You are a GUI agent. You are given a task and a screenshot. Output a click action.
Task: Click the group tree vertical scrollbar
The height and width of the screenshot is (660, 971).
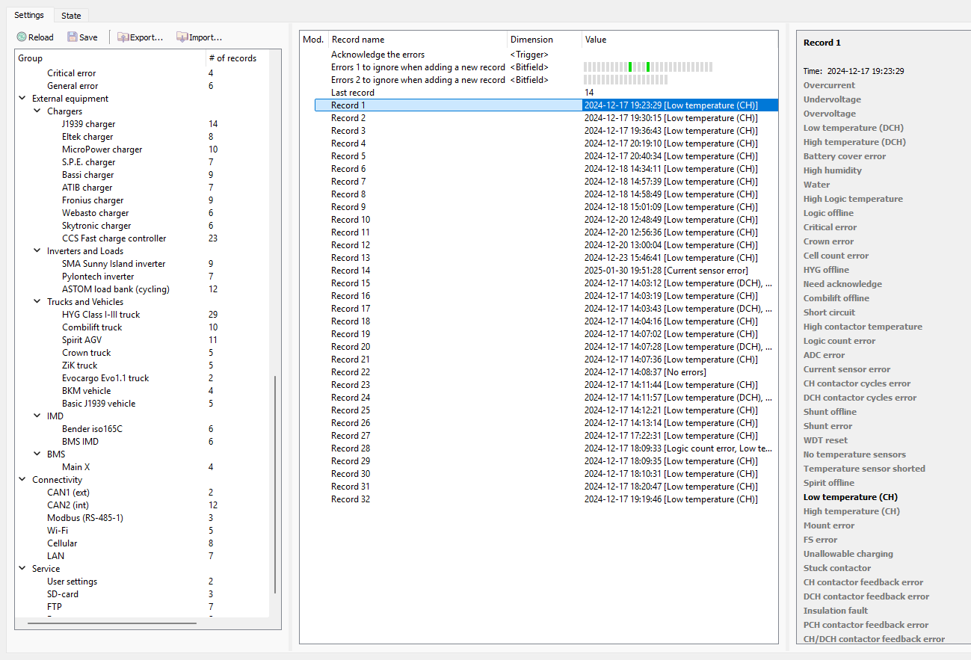pos(275,484)
